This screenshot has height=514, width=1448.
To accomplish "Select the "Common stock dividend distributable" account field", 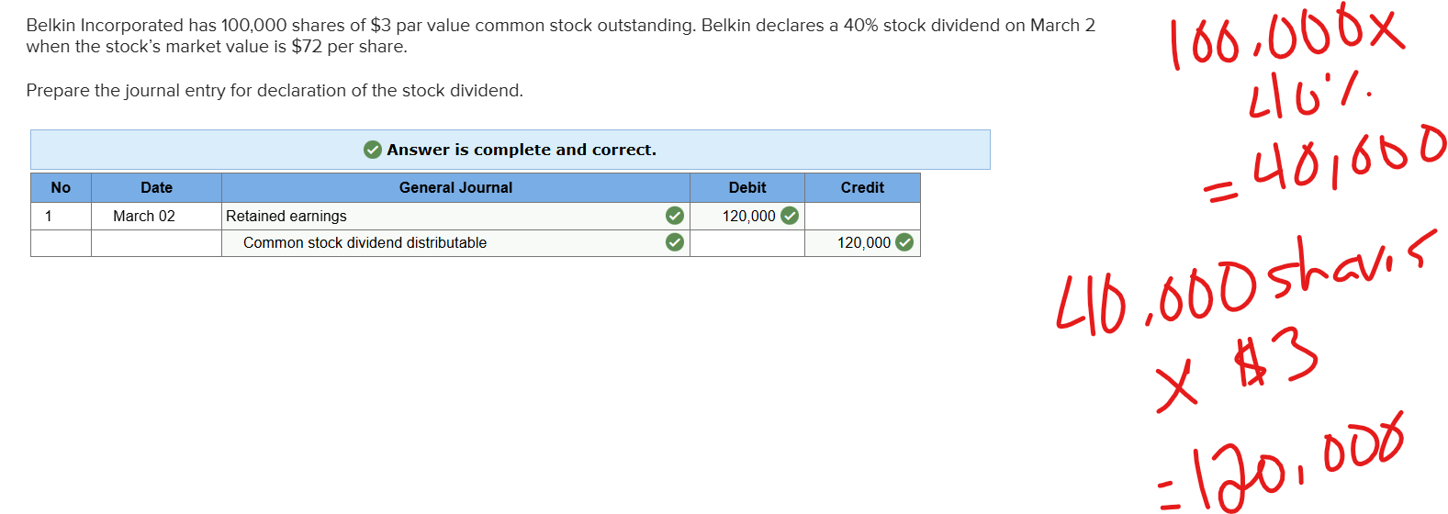I will (365, 242).
